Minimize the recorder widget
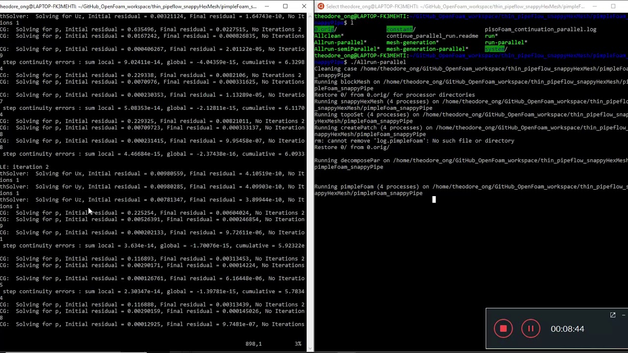 click(625, 315)
